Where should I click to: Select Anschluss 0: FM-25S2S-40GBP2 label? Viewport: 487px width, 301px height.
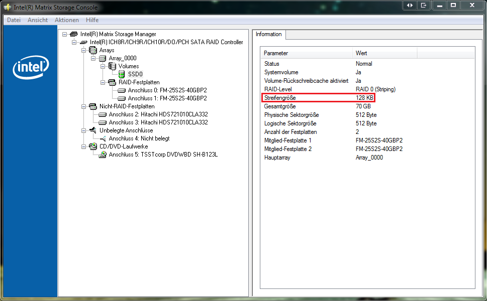(167, 90)
